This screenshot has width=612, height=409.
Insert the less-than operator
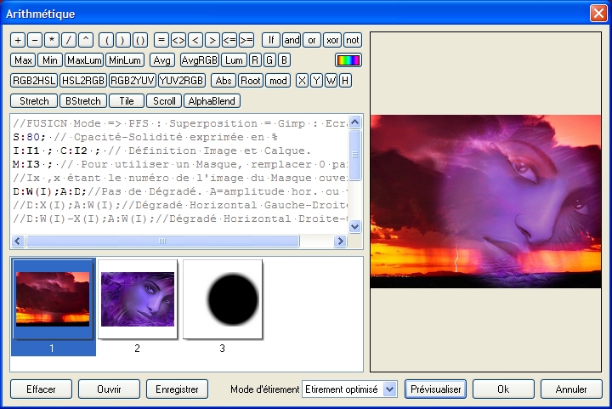(195, 40)
